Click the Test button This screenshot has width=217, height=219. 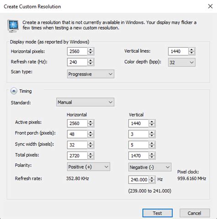[157, 213]
